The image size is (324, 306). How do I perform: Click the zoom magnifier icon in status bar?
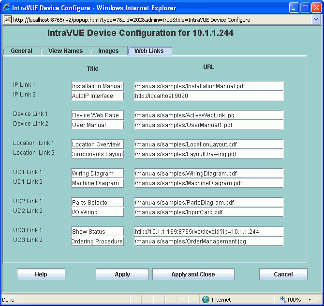[x=283, y=299]
